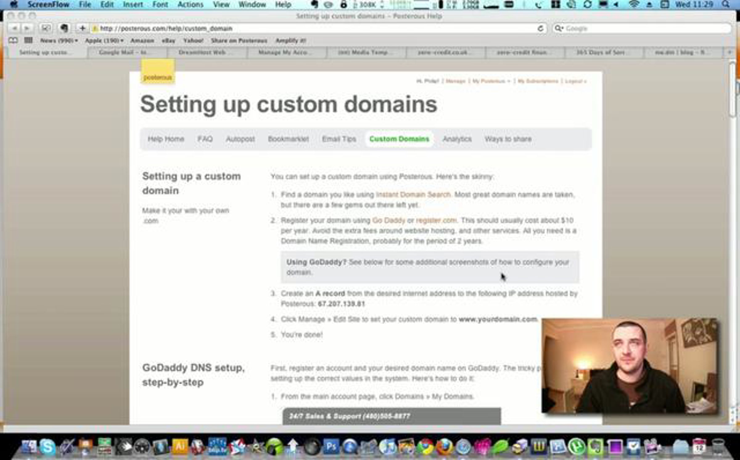740x460 pixels.
Task: Open the Actions menu in menu bar
Action: click(x=190, y=5)
